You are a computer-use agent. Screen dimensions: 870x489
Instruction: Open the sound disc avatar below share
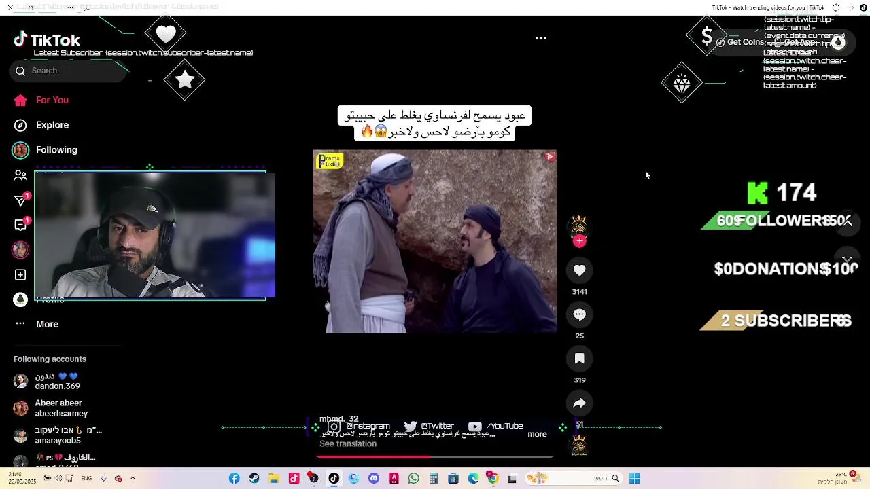click(x=579, y=446)
